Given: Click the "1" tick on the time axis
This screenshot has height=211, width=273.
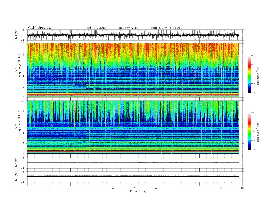Looking at the screenshot, I should click(x=49, y=188).
